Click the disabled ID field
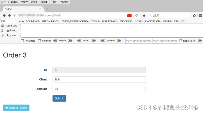Image resolution: width=203 pixels, height=113 pixels. 99,70
